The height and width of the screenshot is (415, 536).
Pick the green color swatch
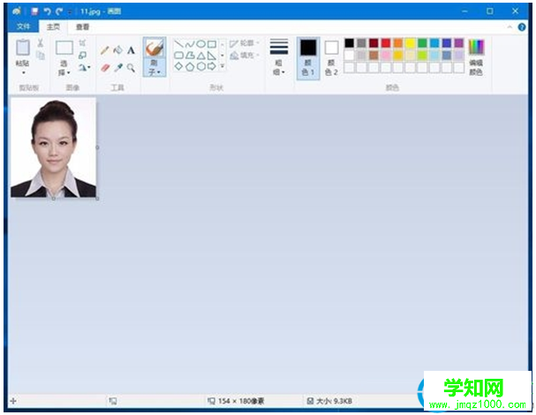click(422, 43)
